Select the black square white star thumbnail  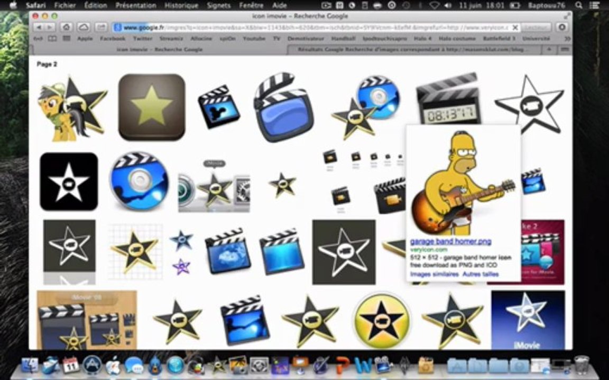point(69,182)
